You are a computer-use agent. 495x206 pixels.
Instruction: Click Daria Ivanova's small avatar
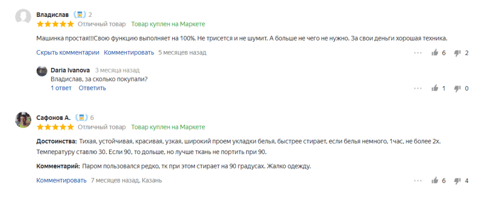tap(42, 71)
